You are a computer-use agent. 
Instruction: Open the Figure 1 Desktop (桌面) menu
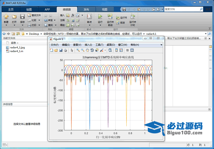pos(111,45)
